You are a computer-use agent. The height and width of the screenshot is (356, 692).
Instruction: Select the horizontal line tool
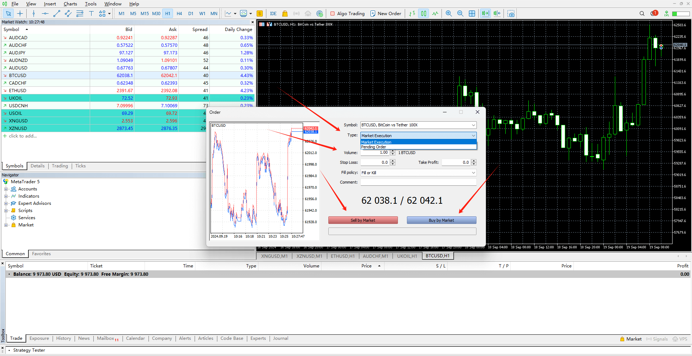point(45,14)
